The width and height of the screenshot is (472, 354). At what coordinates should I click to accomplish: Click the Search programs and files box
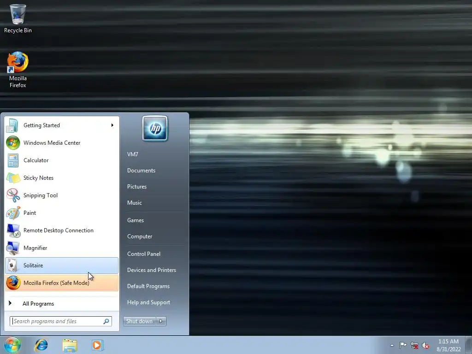pyautogui.click(x=61, y=321)
